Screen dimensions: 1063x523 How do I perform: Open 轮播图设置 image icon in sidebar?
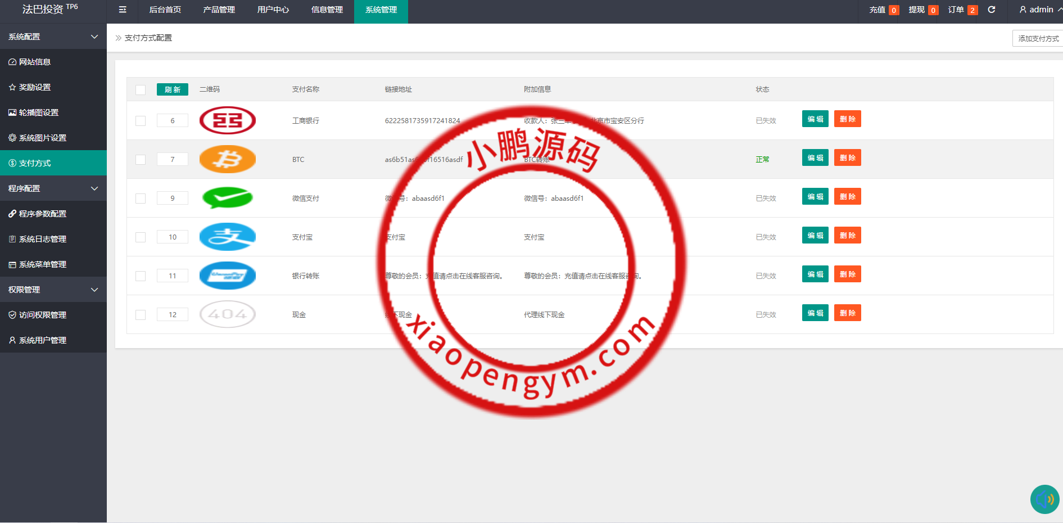pos(12,112)
